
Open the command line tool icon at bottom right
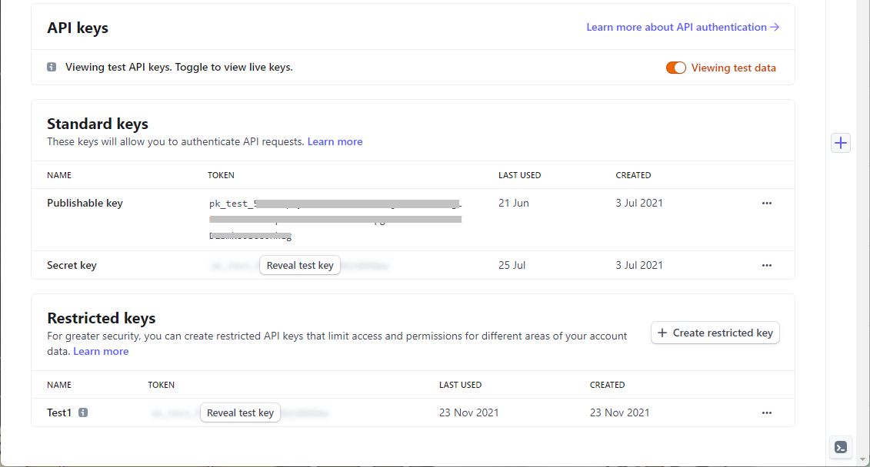click(x=840, y=448)
